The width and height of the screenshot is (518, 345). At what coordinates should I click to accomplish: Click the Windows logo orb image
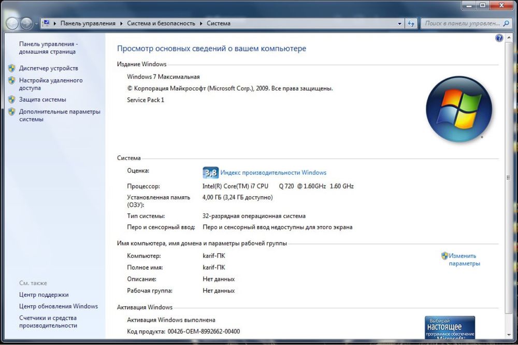pyautogui.click(x=458, y=109)
